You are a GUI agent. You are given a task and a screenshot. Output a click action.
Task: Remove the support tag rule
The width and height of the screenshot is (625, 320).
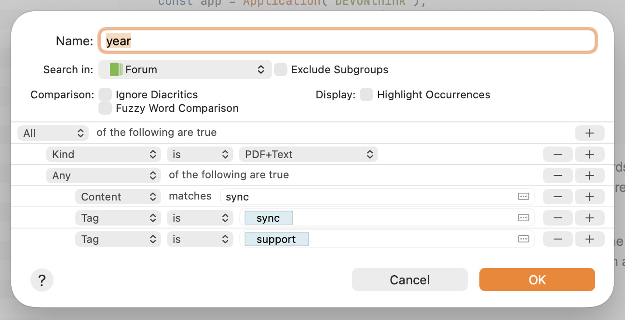[x=558, y=239]
